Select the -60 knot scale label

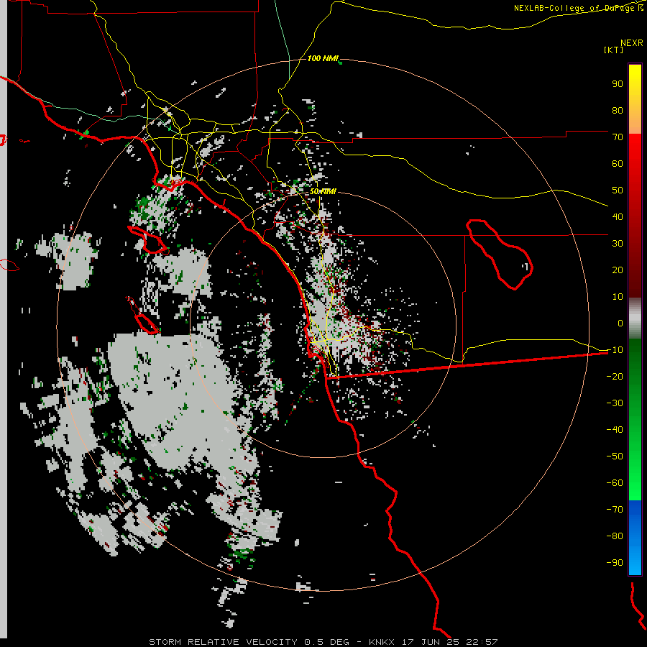615,483
